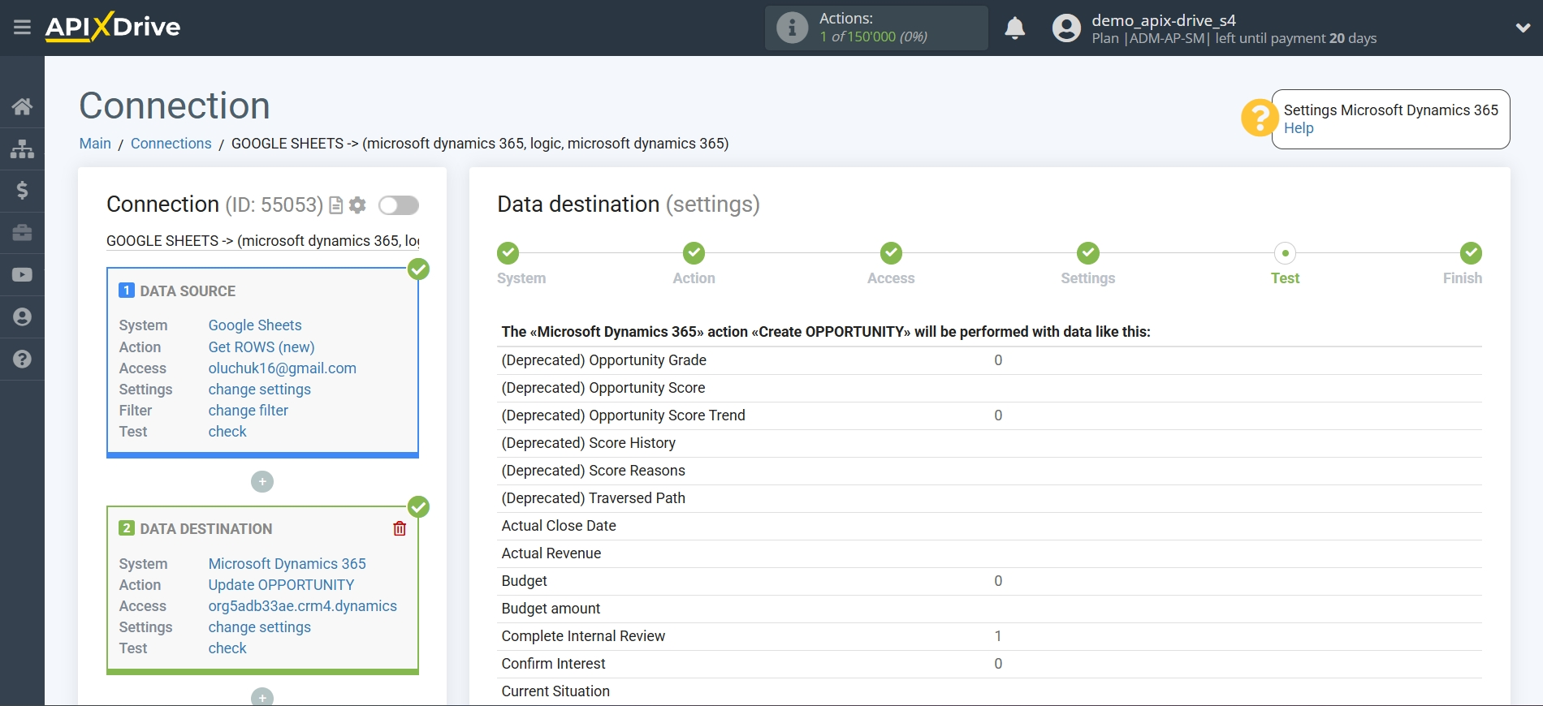Open connection settings gear icon

357,205
